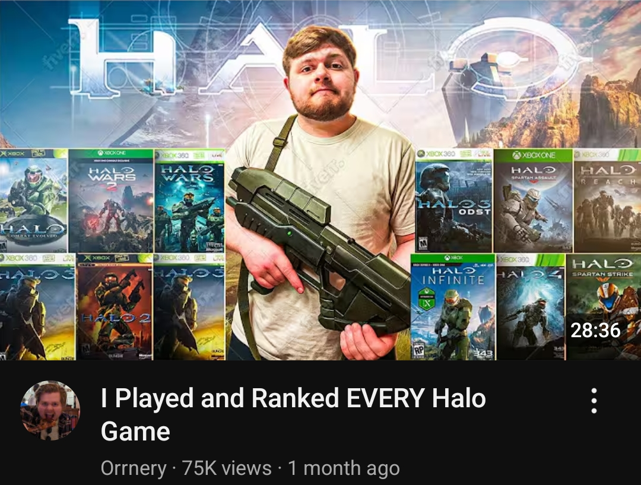Click the Orrnery channel name text
641x485 pixels.
click(134, 468)
